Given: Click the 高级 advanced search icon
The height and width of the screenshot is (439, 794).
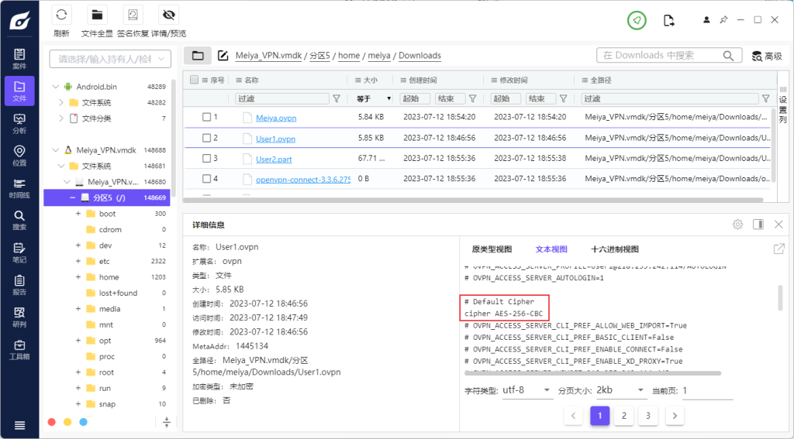Looking at the screenshot, I should [x=758, y=56].
